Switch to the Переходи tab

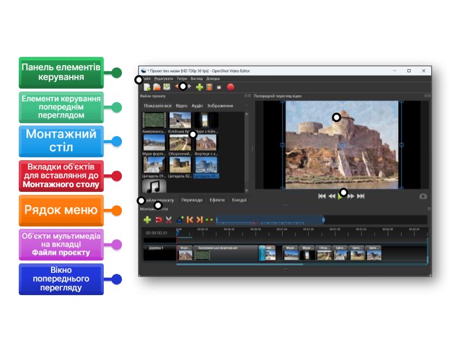point(192,200)
